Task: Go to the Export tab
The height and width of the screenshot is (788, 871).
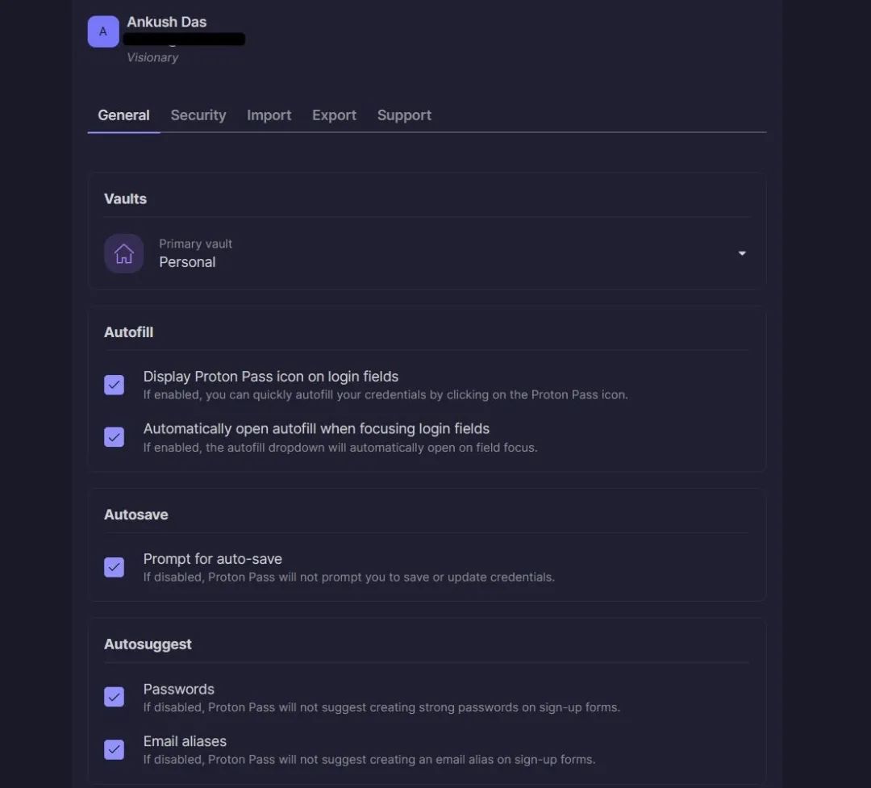Action: [334, 115]
